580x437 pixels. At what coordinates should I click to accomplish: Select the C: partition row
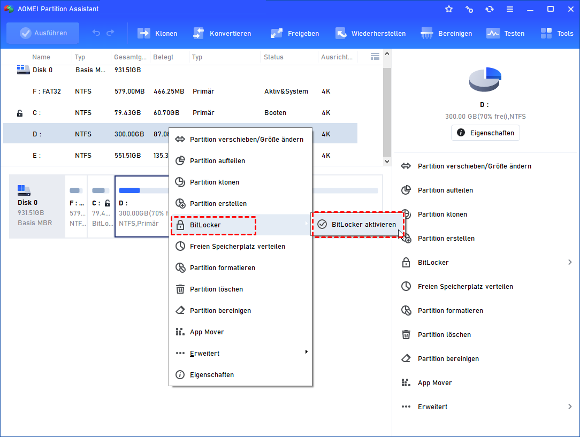[180, 113]
